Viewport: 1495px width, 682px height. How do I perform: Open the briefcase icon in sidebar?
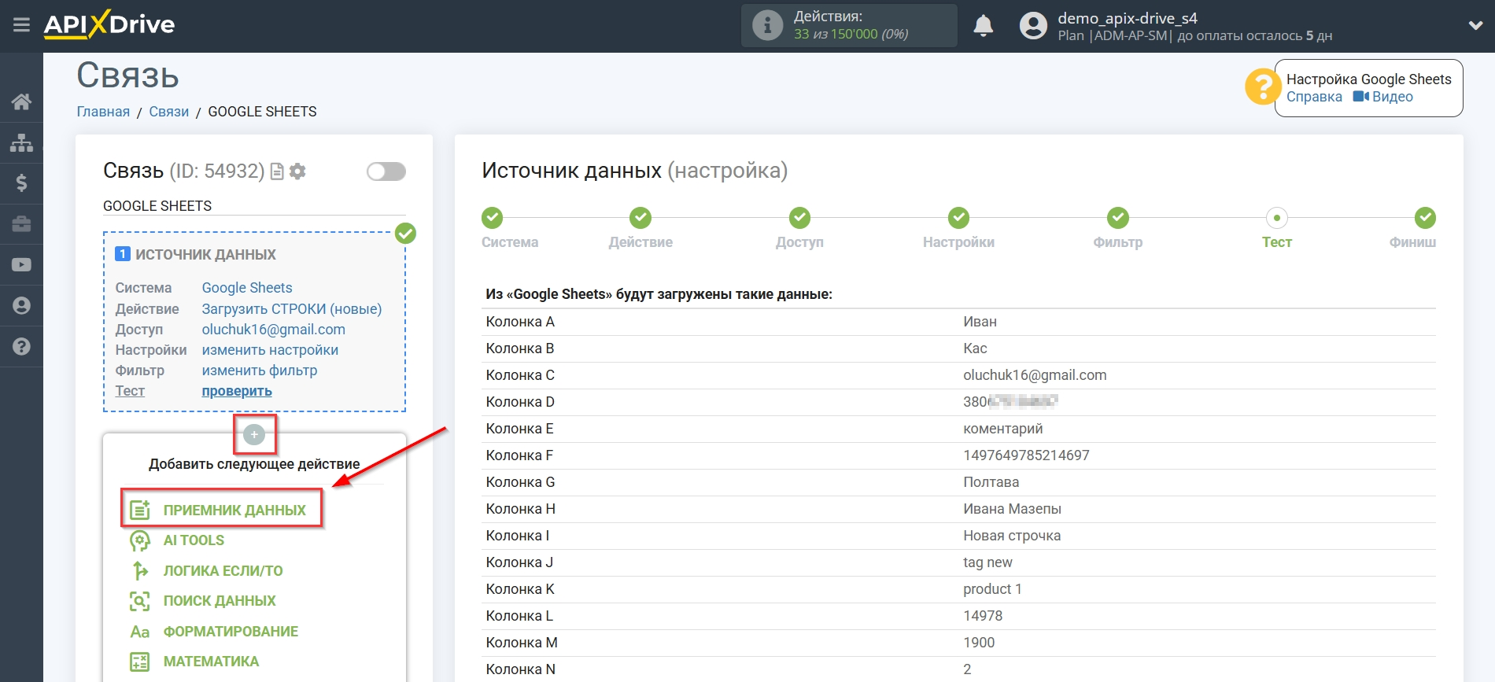click(21, 224)
